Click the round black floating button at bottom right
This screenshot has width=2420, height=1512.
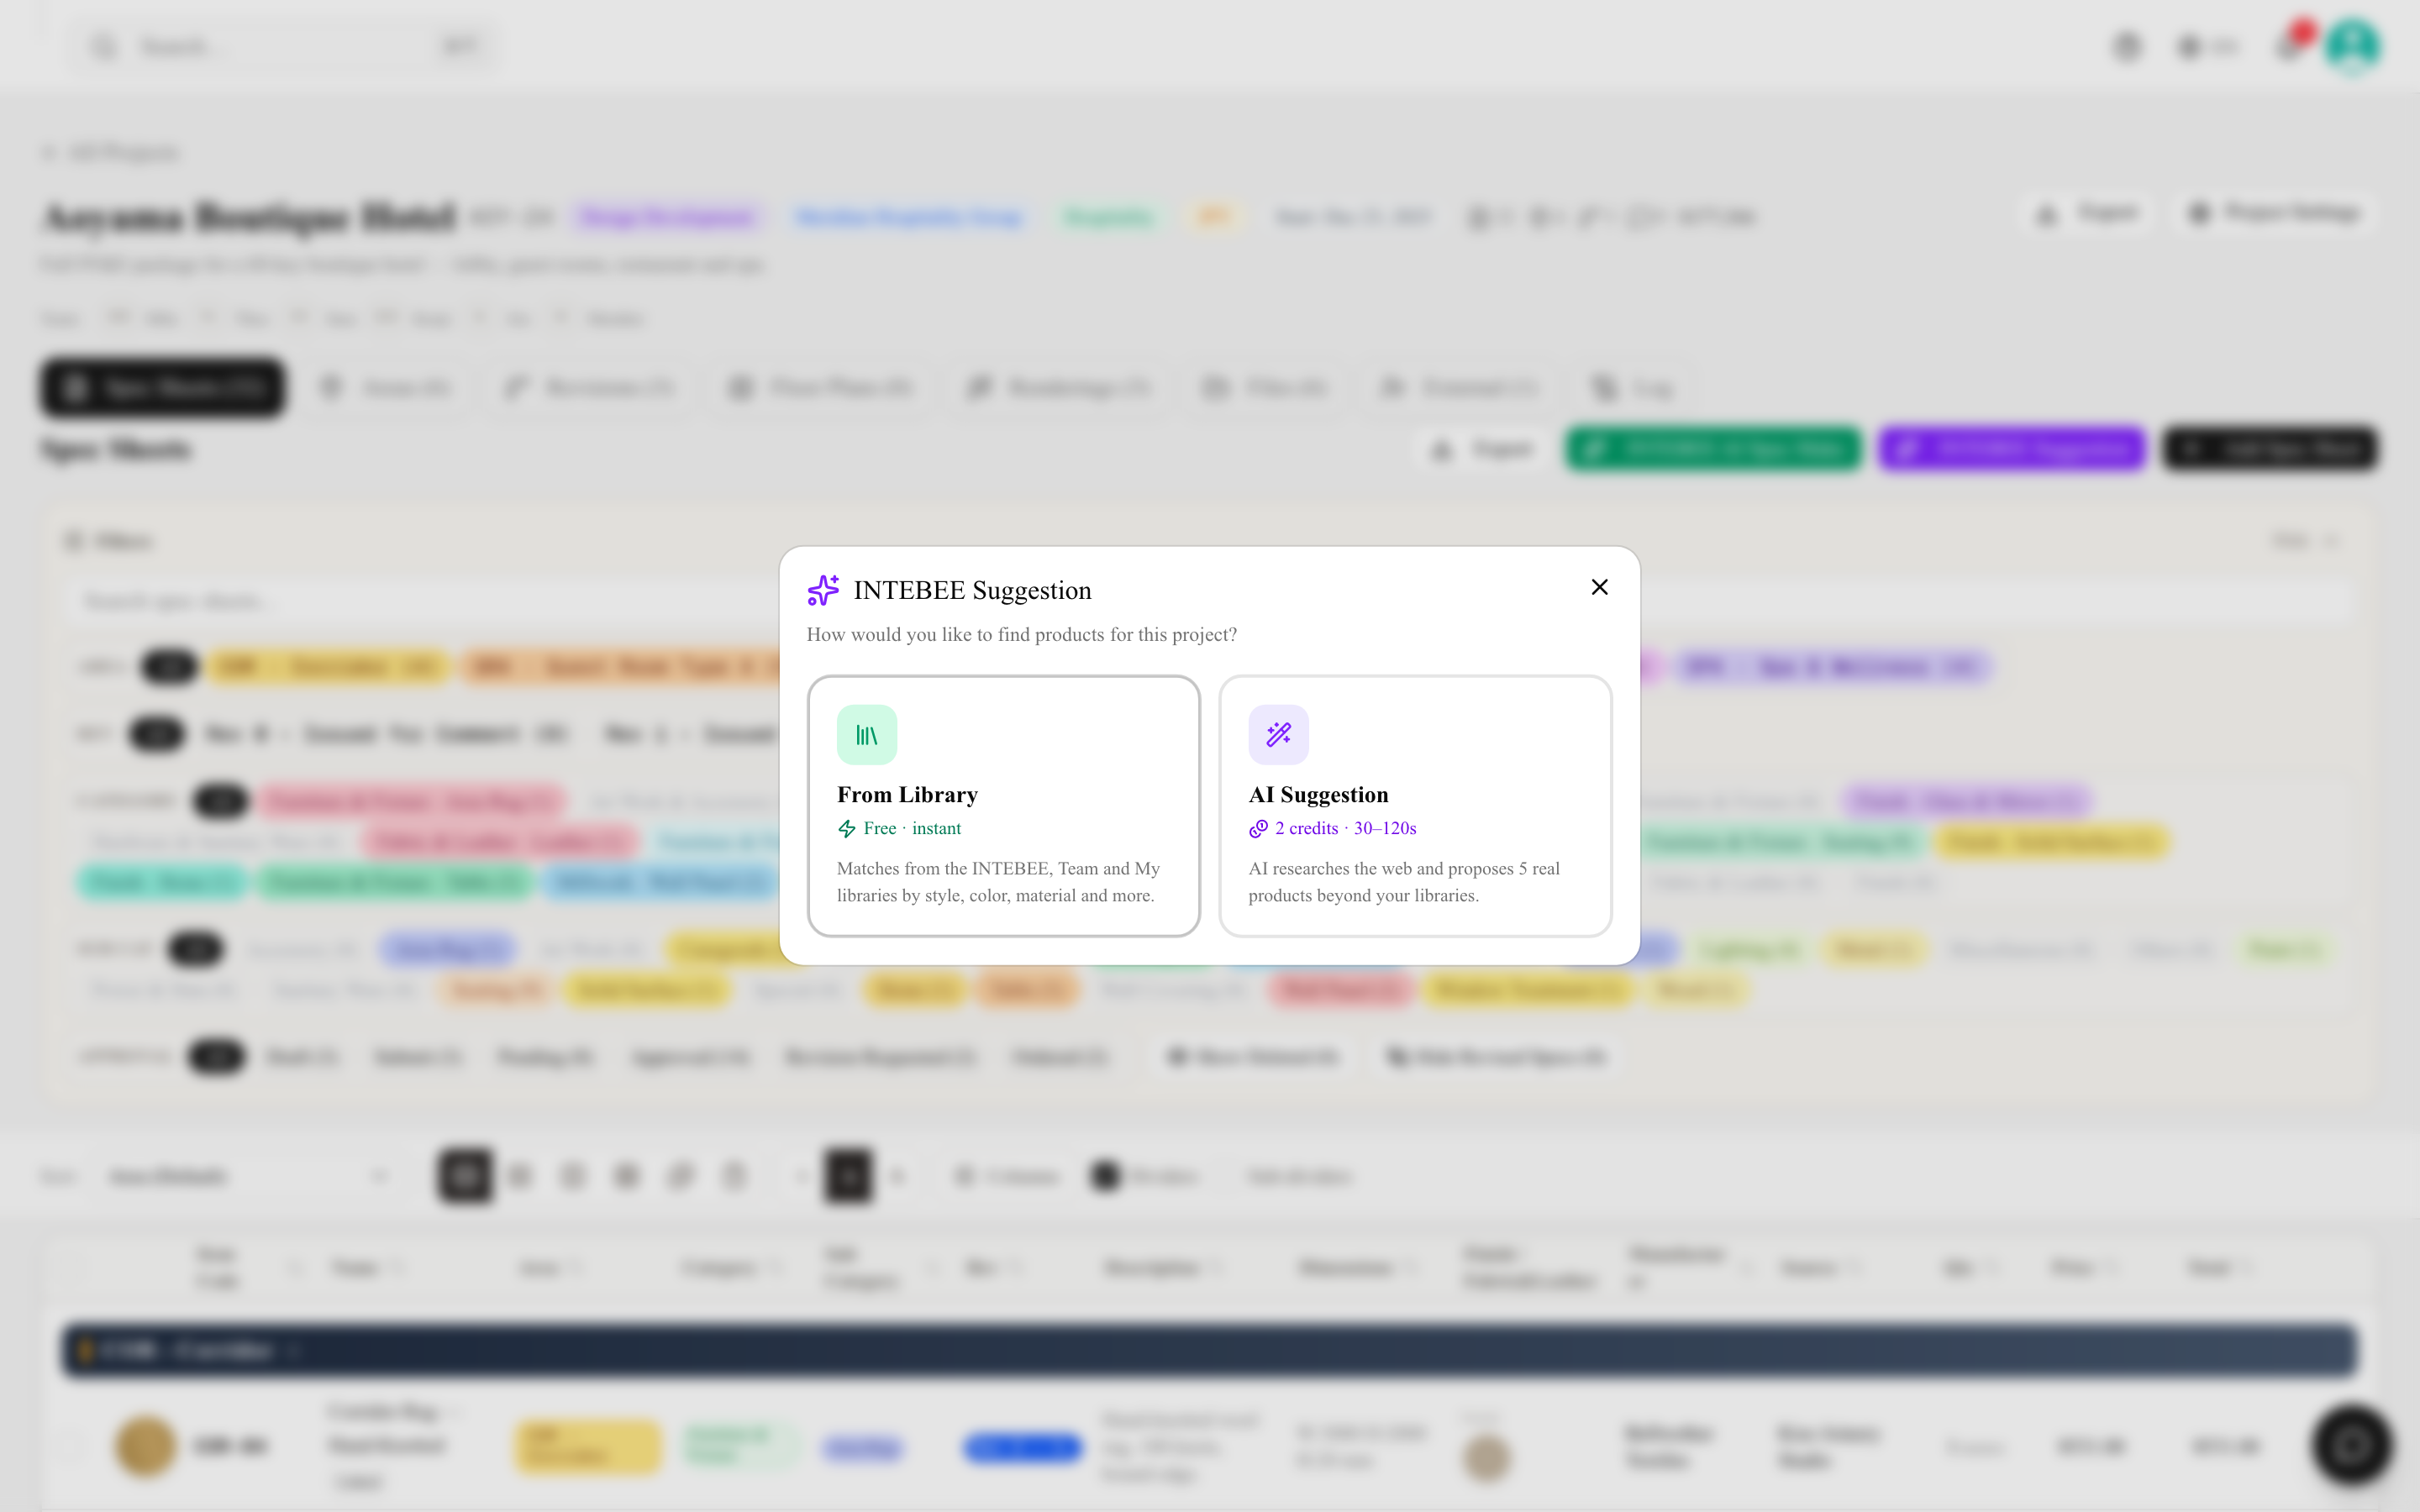[2352, 1445]
